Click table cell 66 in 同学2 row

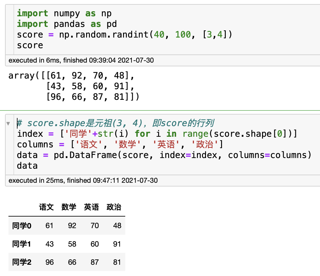[x=72, y=262]
